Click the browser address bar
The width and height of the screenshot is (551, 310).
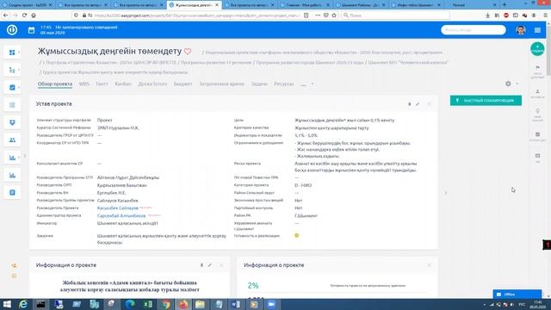pos(197,15)
